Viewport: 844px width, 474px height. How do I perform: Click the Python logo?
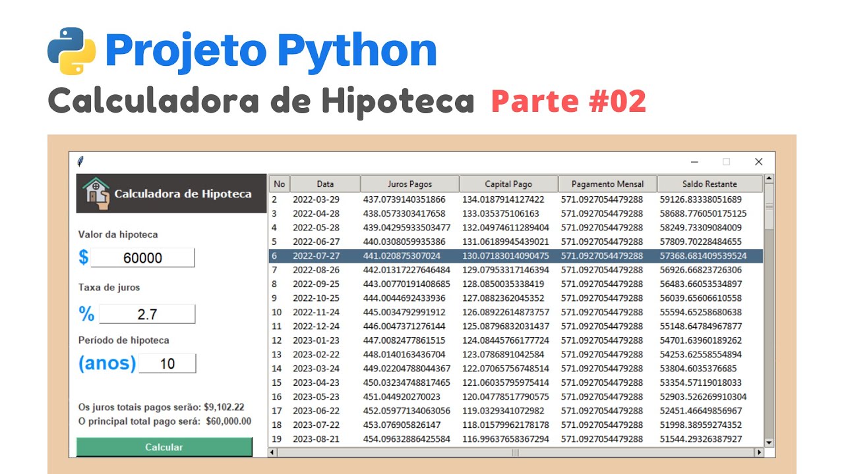coord(72,51)
